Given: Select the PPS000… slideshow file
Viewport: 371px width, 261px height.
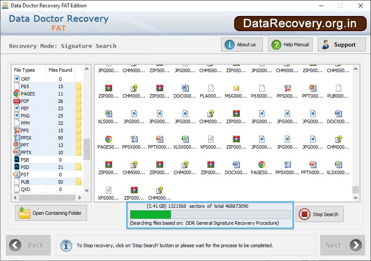Looking at the screenshot, I should pyautogui.click(x=287, y=92).
